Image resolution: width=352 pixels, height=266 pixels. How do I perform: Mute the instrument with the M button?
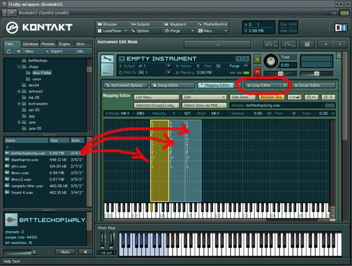257,71
